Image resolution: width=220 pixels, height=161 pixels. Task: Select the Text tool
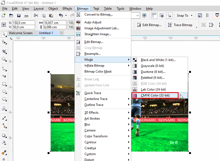click(x=3, y=109)
